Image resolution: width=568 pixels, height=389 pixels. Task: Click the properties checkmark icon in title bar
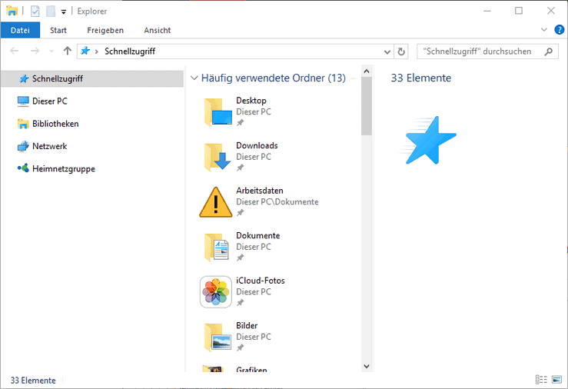click(35, 11)
